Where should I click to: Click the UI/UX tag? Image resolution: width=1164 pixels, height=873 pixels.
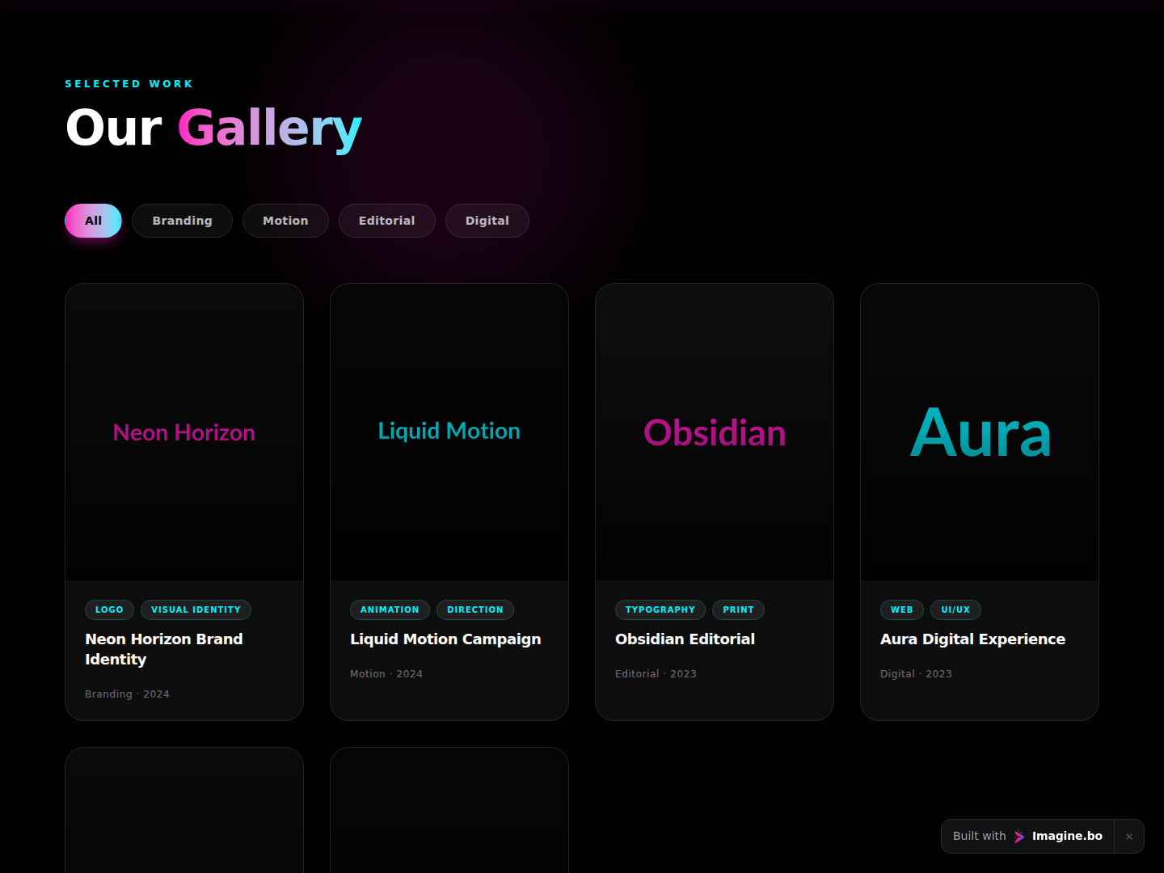955,609
